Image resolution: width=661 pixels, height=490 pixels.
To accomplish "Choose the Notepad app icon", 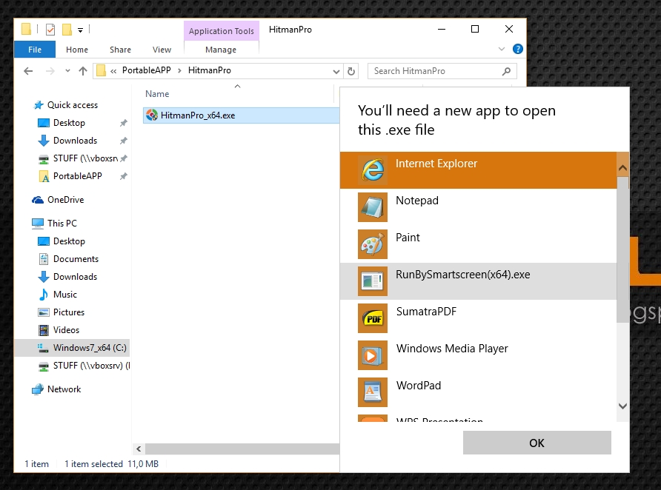I will (x=373, y=207).
